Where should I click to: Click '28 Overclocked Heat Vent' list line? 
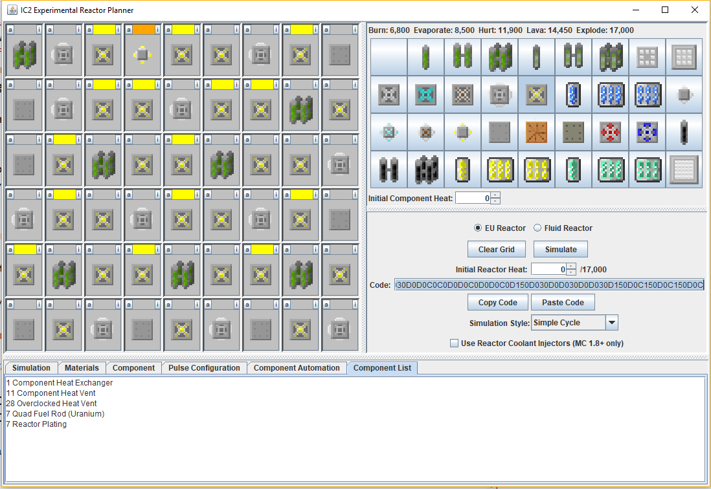coord(51,404)
